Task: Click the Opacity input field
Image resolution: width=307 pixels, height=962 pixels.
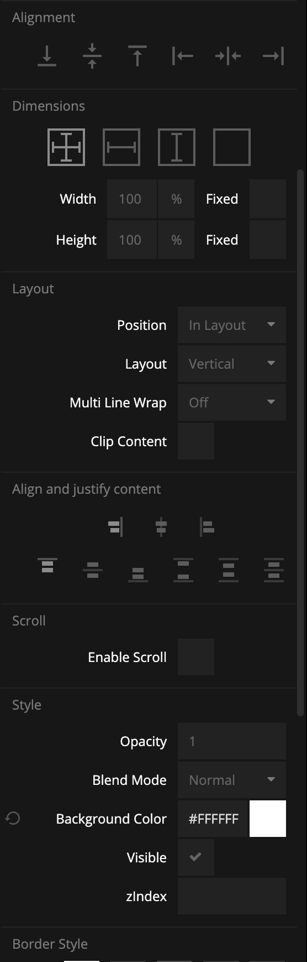Action: click(x=232, y=741)
